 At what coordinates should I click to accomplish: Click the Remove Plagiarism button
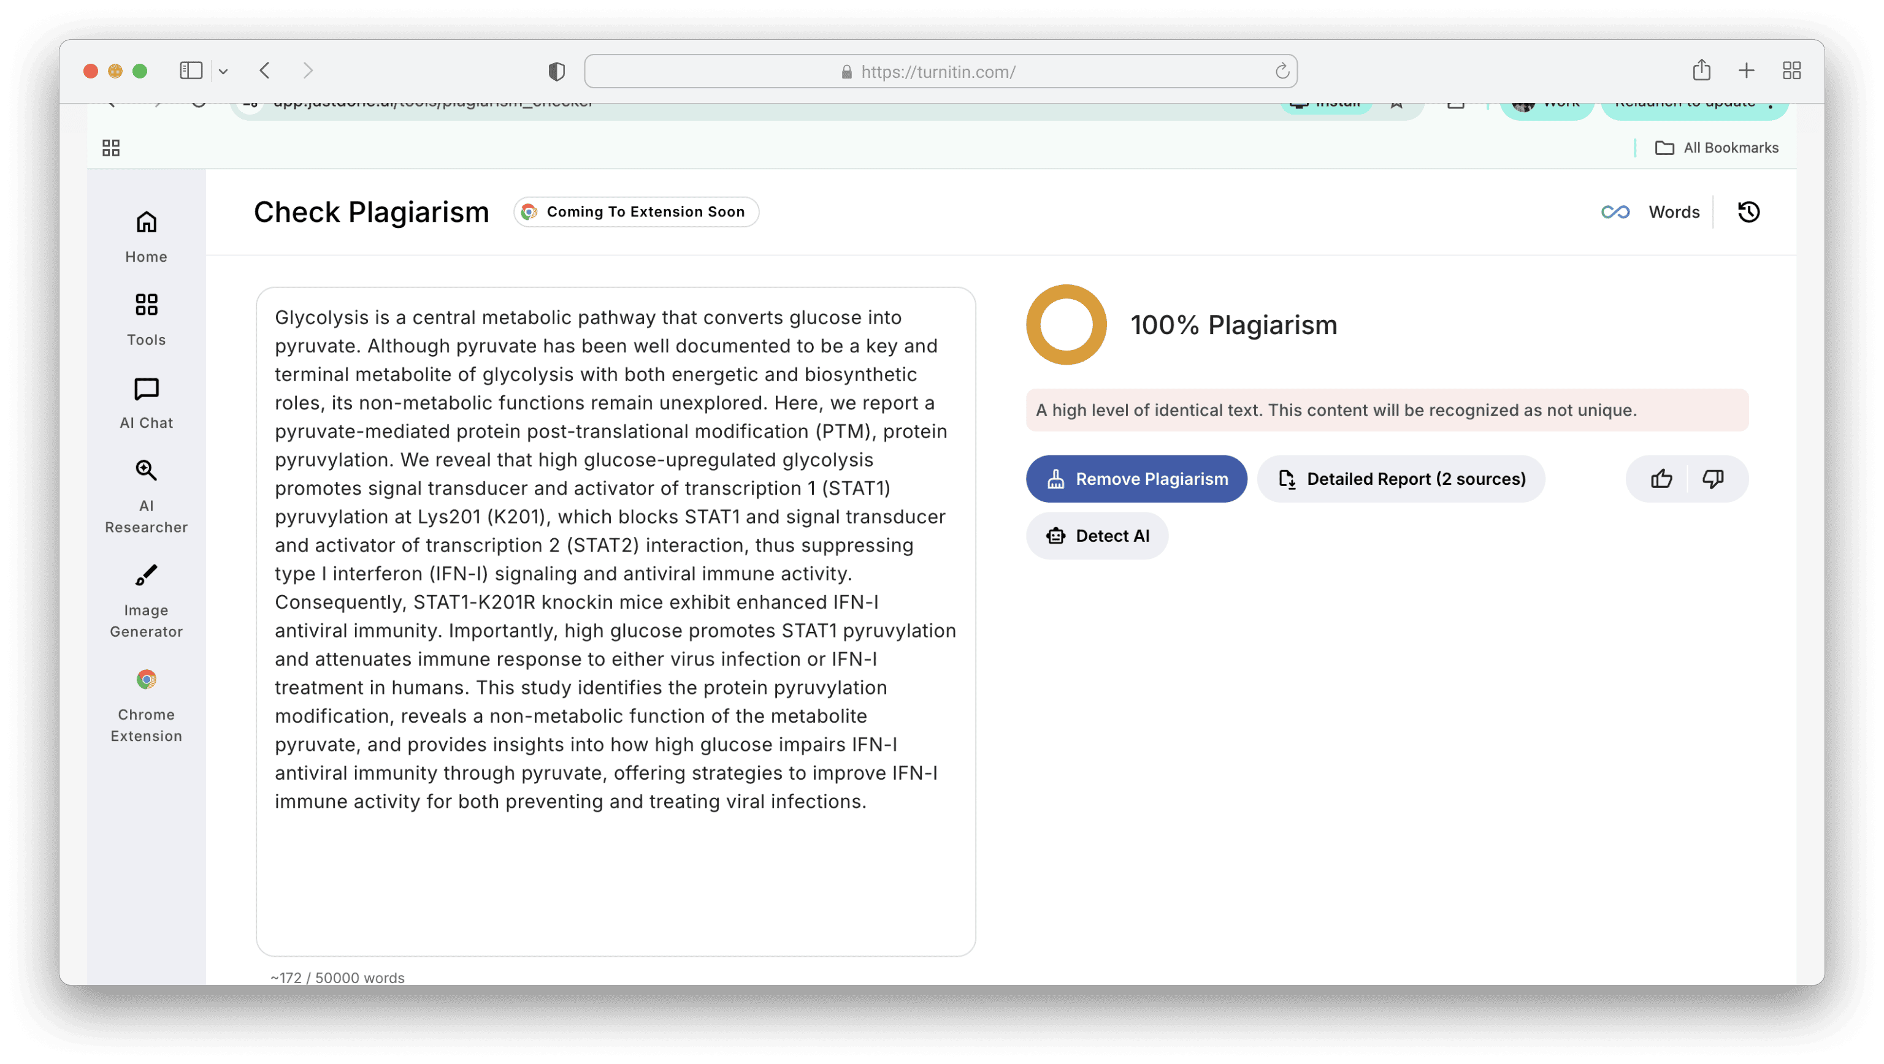(1136, 479)
